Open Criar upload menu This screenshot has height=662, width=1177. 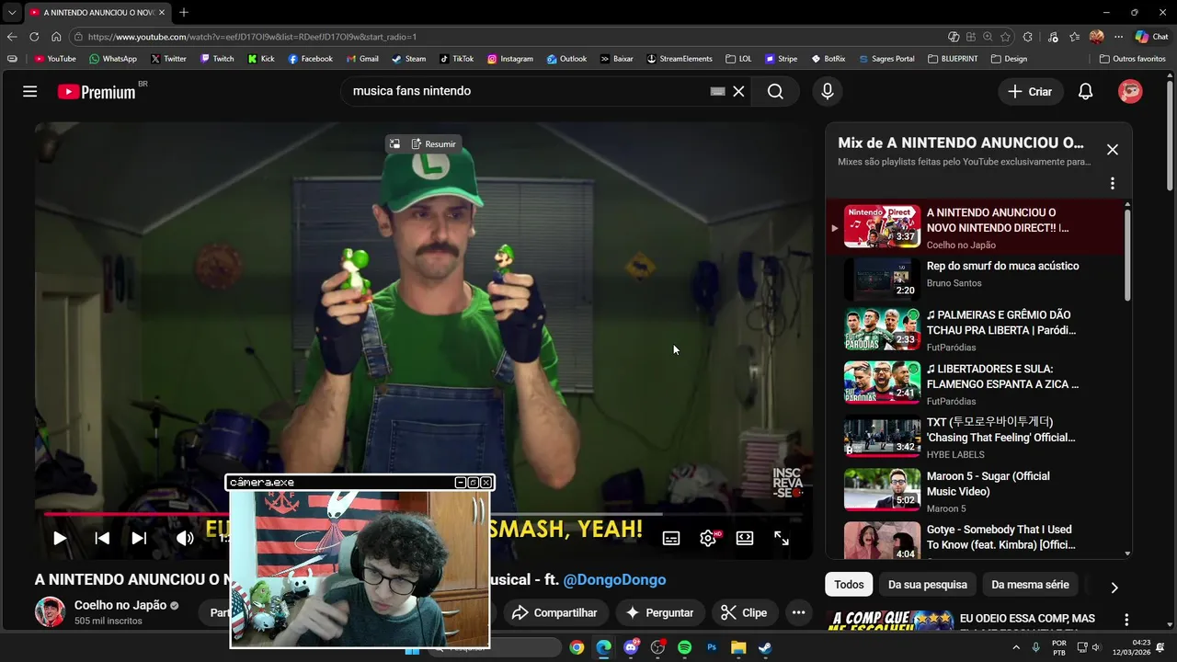coord(1030,91)
